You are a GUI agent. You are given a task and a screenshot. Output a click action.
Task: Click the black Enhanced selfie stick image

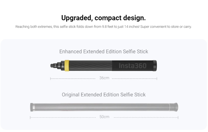point(103,66)
